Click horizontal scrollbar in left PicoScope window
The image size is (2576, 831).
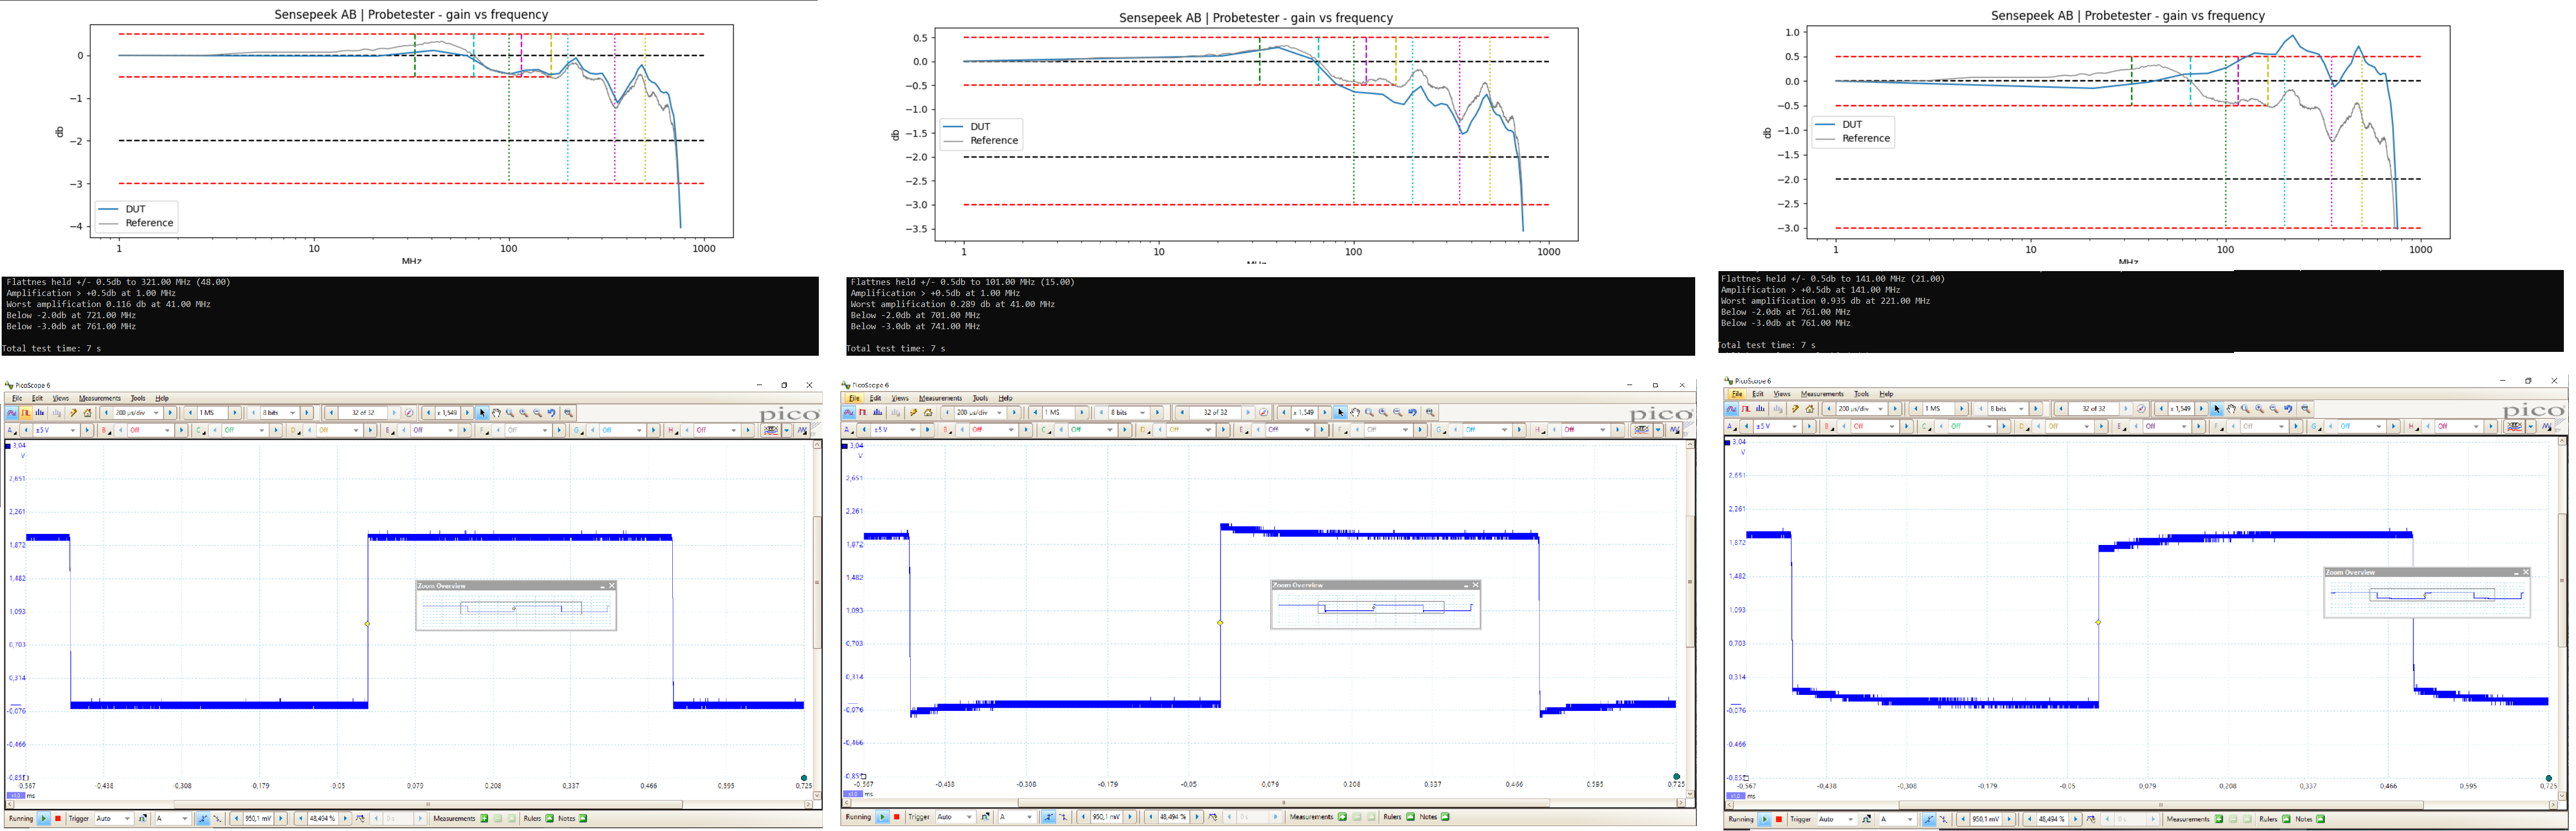click(x=428, y=804)
